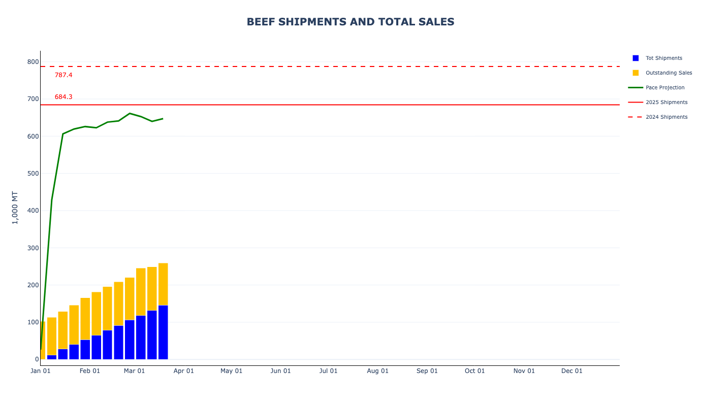The height and width of the screenshot is (406, 701).
Task: Click the Dec 01 x-axis tick label
Action: 572,371
